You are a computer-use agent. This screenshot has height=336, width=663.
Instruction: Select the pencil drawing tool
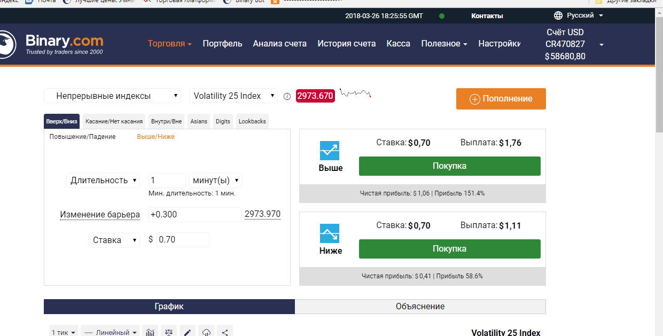[x=188, y=332]
